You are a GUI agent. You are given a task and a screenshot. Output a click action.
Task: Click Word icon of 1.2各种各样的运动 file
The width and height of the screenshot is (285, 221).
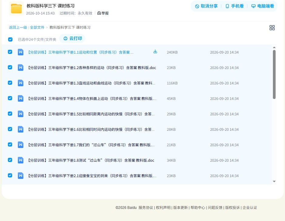point(21,68)
